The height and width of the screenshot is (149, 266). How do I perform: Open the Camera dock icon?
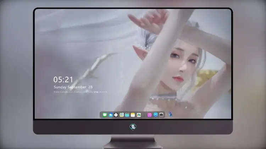point(161,115)
